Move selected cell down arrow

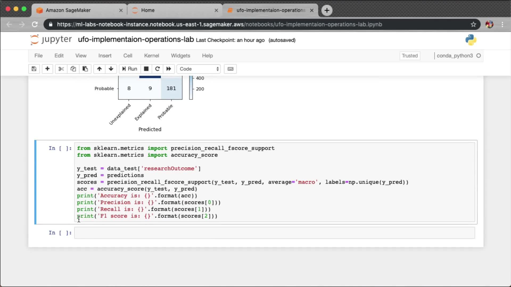click(111, 69)
